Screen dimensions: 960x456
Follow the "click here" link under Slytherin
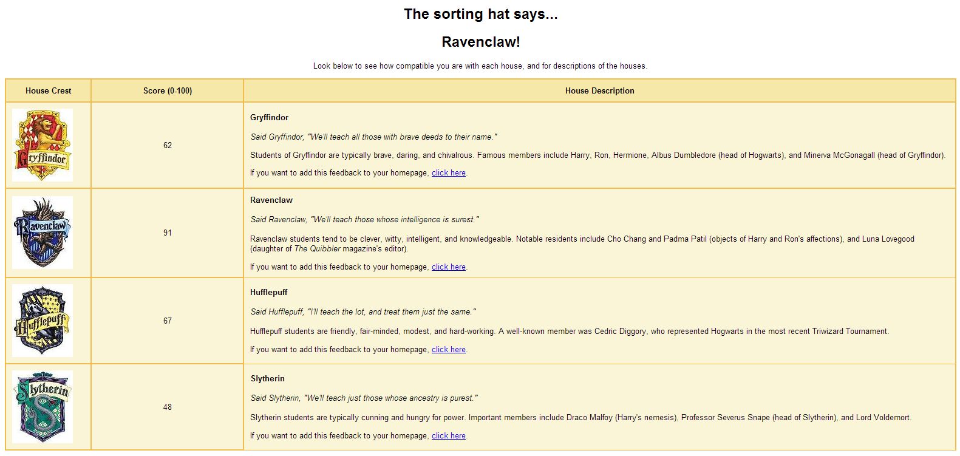coord(448,436)
